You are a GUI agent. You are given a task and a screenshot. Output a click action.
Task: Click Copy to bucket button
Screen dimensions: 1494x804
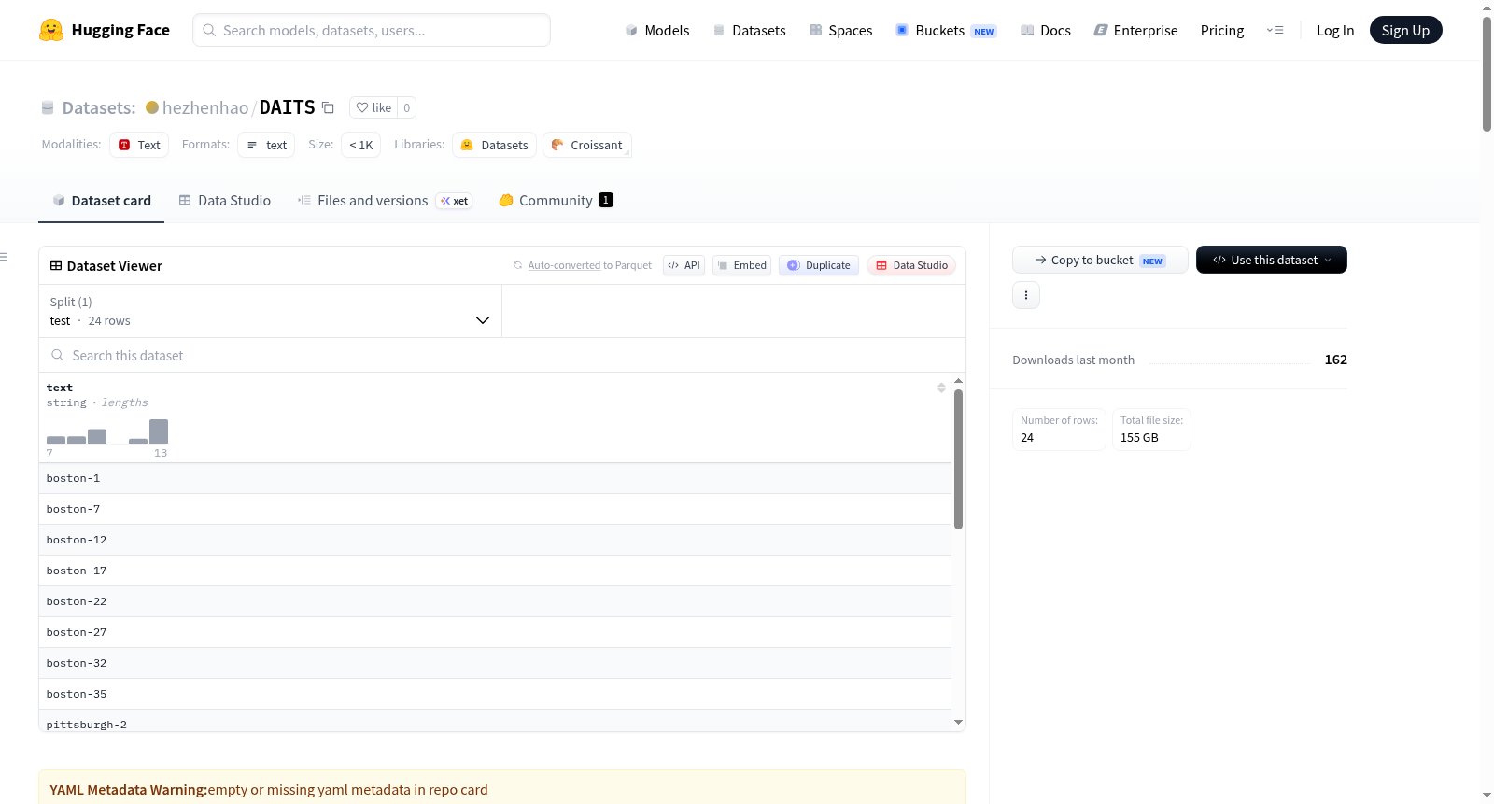click(1100, 260)
